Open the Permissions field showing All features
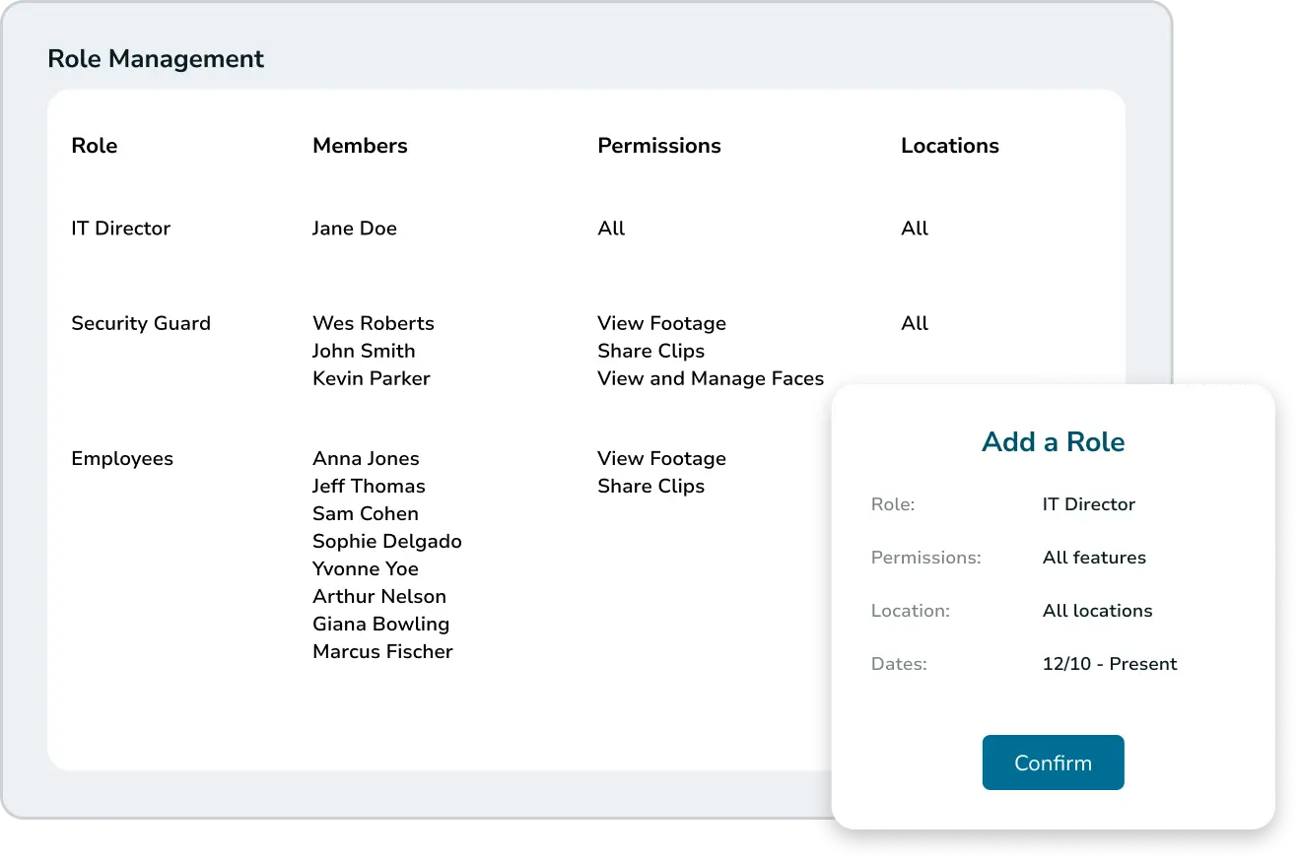This screenshot has width=1299, height=861. click(1094, 558)
